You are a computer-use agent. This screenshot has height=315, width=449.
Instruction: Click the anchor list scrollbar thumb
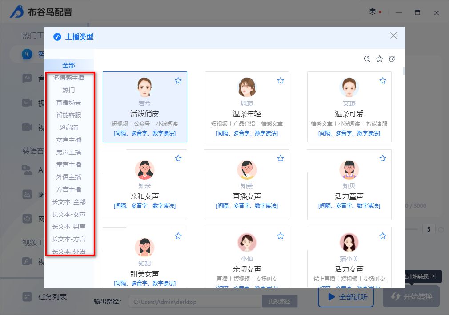[x=404, y=71]
